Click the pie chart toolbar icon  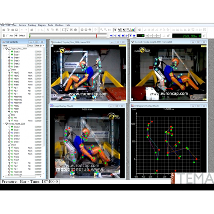click(140, 30)
